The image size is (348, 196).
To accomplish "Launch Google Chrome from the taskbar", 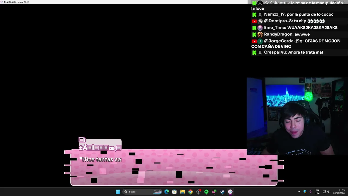I will tap(190, 192).
